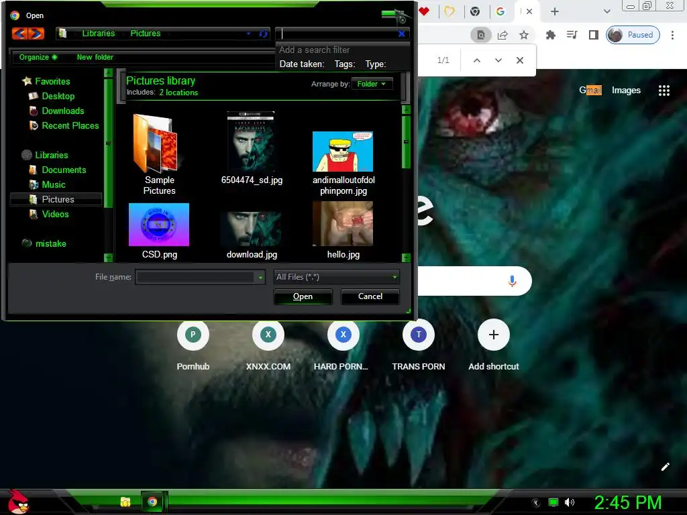Switch to the Google tab in Chrome
Screen dimensions: 687x515
(x=500, y=11)
